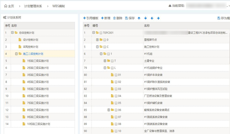Open 计划管理体系 breadcrumb item
This screenshot has width=230, height=134.
(x=33, y=6)
